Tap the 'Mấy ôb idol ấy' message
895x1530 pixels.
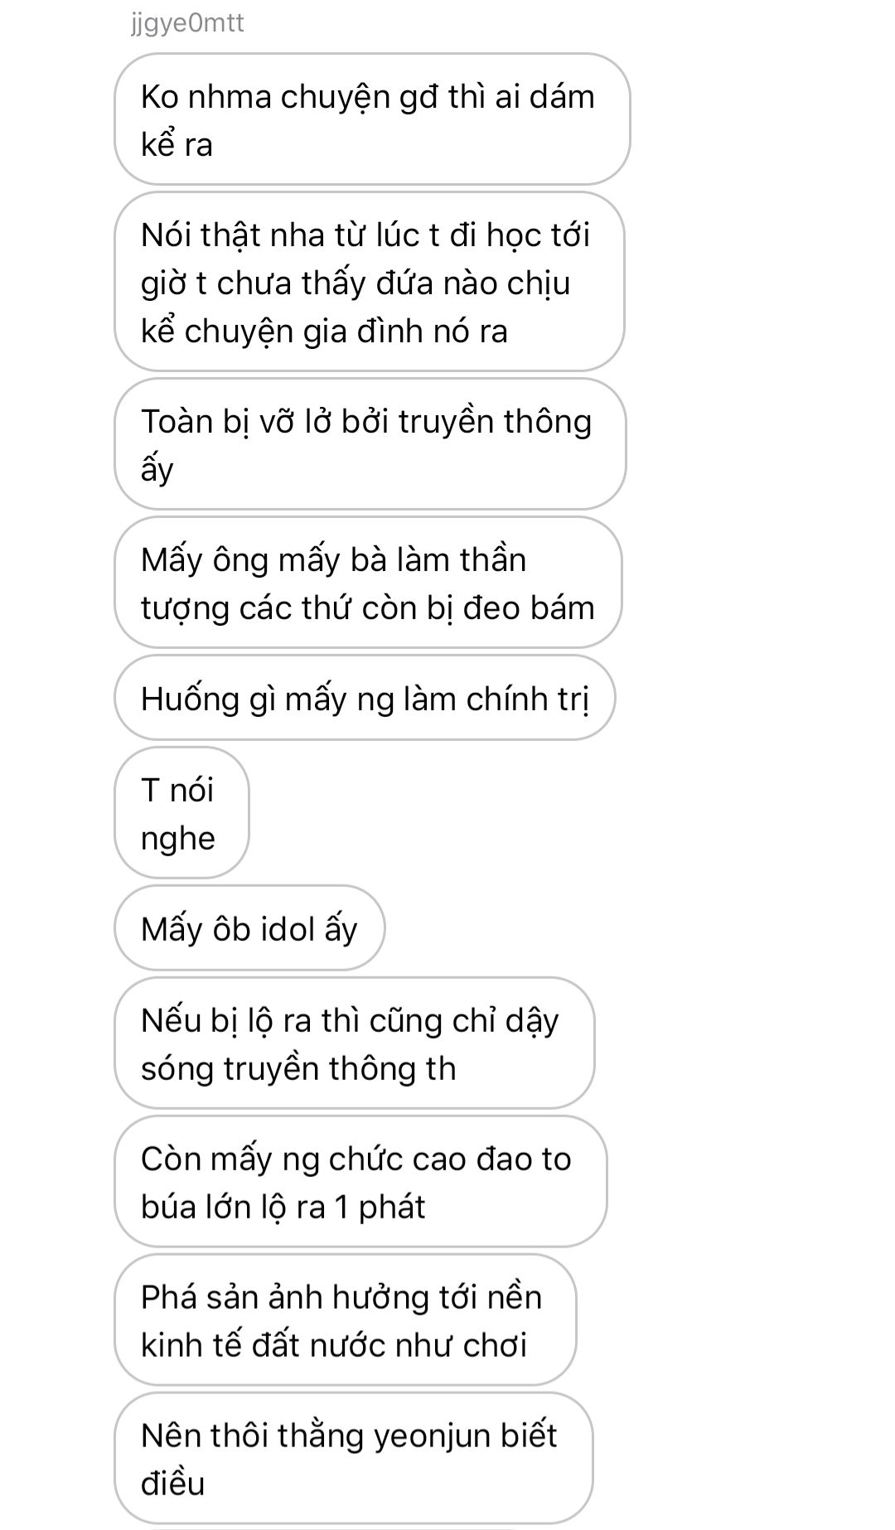tap(249, 928)
